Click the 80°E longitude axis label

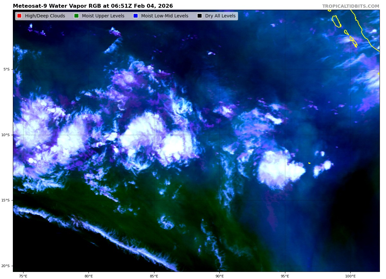[88, 276]
